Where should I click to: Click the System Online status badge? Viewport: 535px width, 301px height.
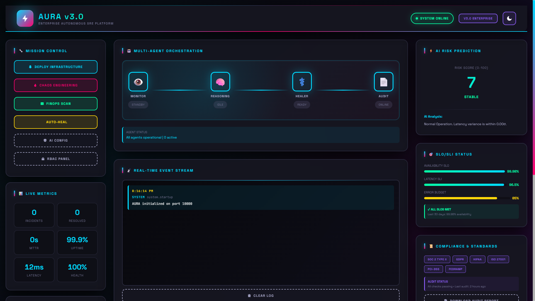pyautogui.click(x=432, y=18)
